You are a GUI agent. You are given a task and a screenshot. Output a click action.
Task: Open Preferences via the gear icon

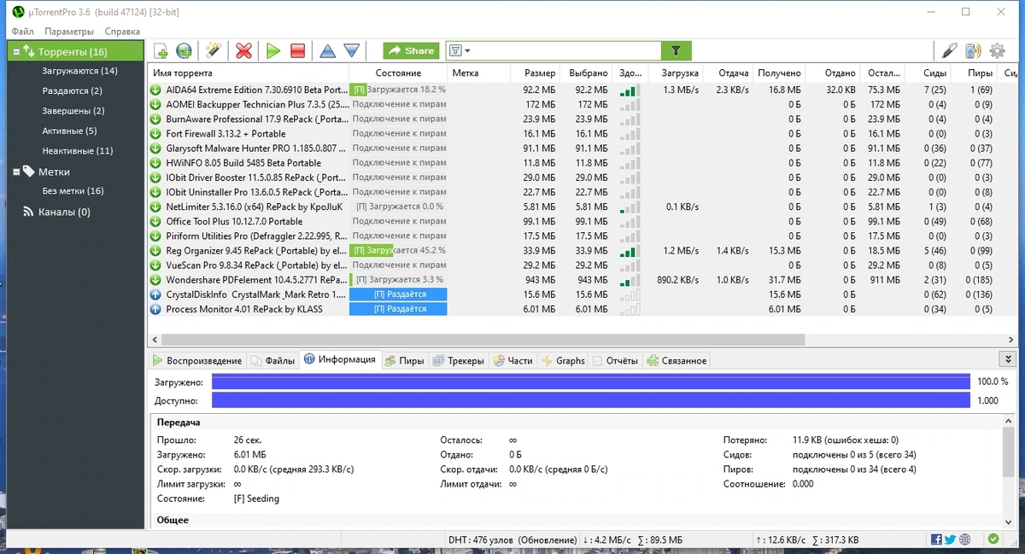click(997, 51)
